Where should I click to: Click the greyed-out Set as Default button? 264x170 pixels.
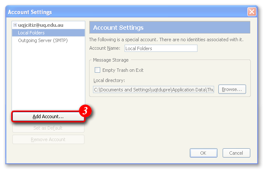click(x=48, y=128)
